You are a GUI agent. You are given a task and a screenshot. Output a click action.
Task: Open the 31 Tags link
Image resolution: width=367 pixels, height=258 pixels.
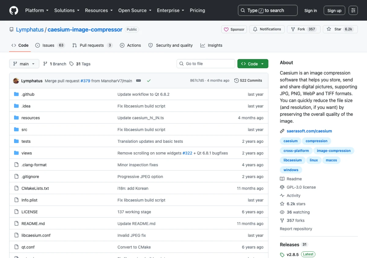pos(80,64)
